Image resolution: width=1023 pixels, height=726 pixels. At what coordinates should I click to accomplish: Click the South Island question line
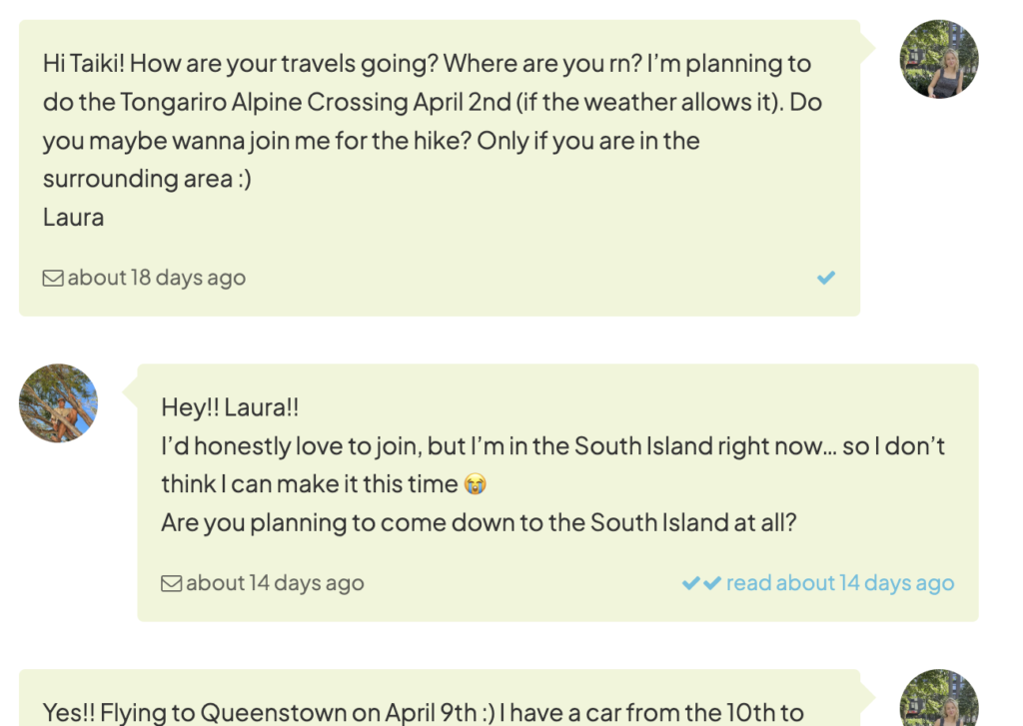(479, 522)
